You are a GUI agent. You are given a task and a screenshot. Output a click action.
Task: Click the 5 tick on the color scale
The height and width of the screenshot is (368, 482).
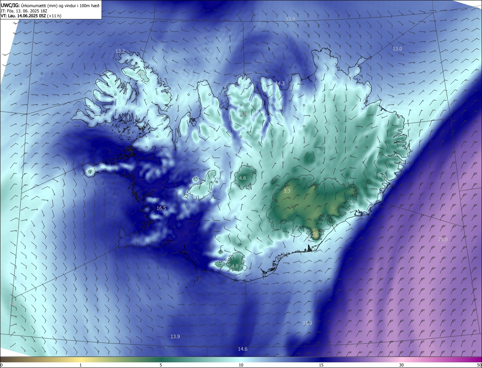[x=161, y=365]
